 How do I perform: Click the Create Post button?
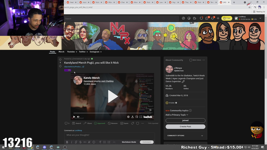[x=185, y=127]
